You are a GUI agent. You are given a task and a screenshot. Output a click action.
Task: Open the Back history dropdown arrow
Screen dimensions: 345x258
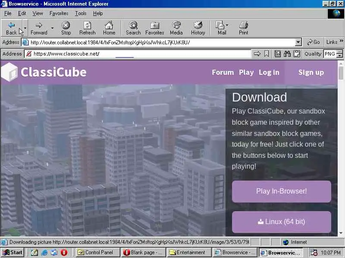point(25,28)
